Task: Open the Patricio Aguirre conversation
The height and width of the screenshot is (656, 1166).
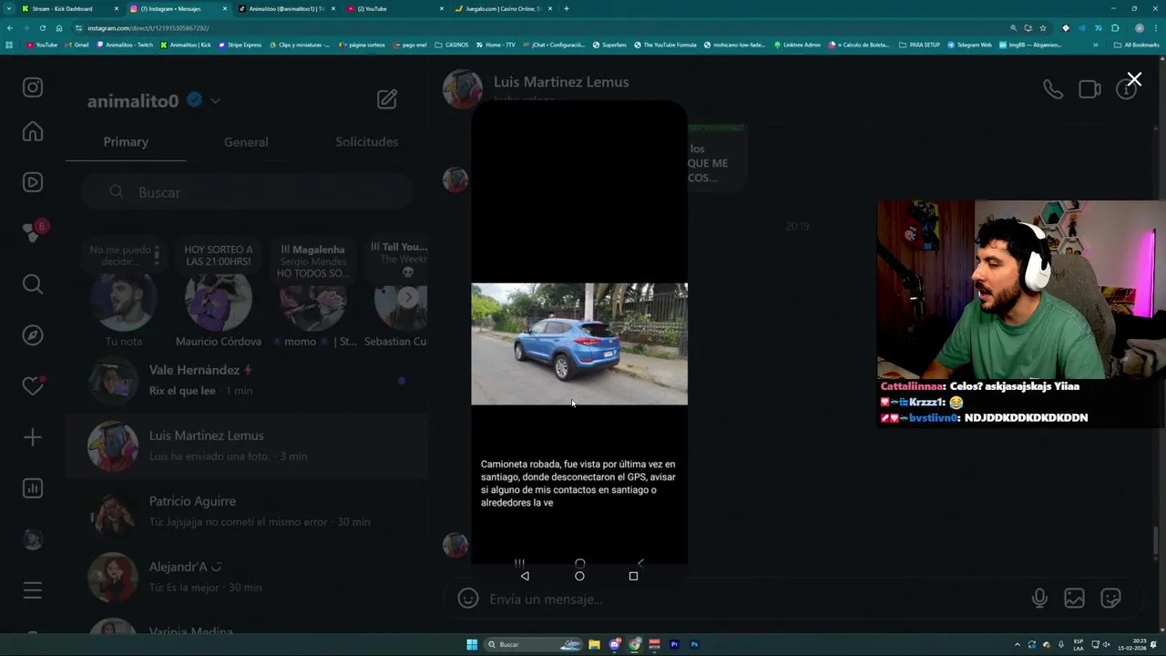Action: (x=246, y=511)
